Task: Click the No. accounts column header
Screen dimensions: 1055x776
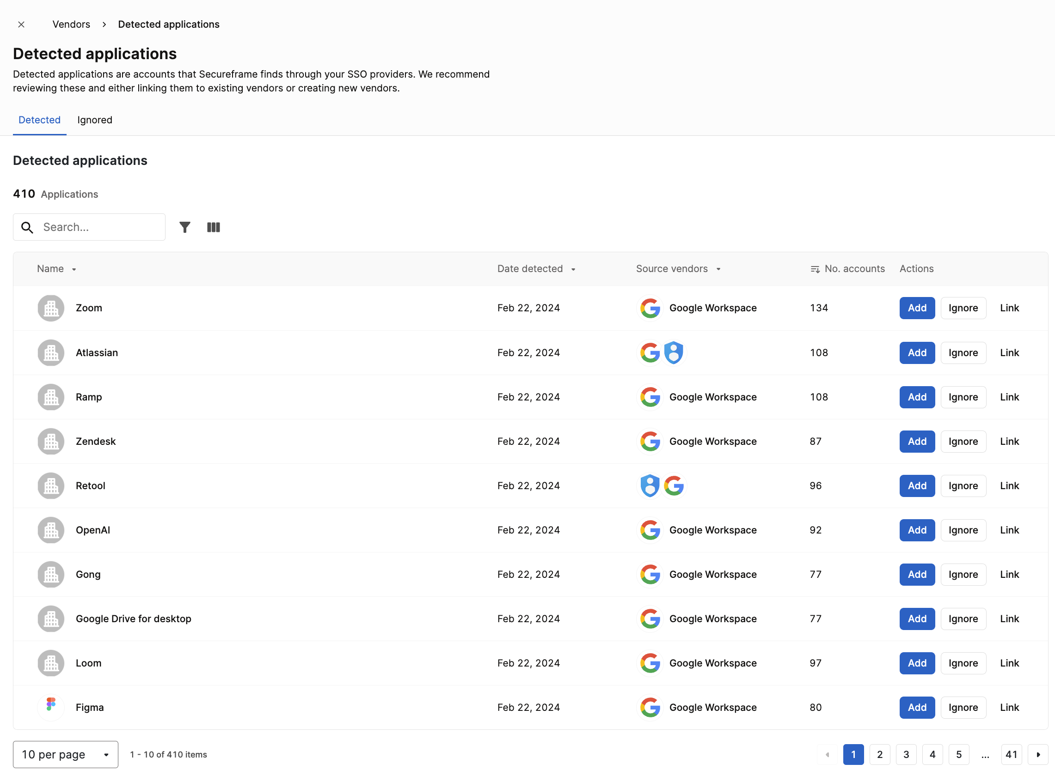Action: pyautogui.click(x=854, y=269)
